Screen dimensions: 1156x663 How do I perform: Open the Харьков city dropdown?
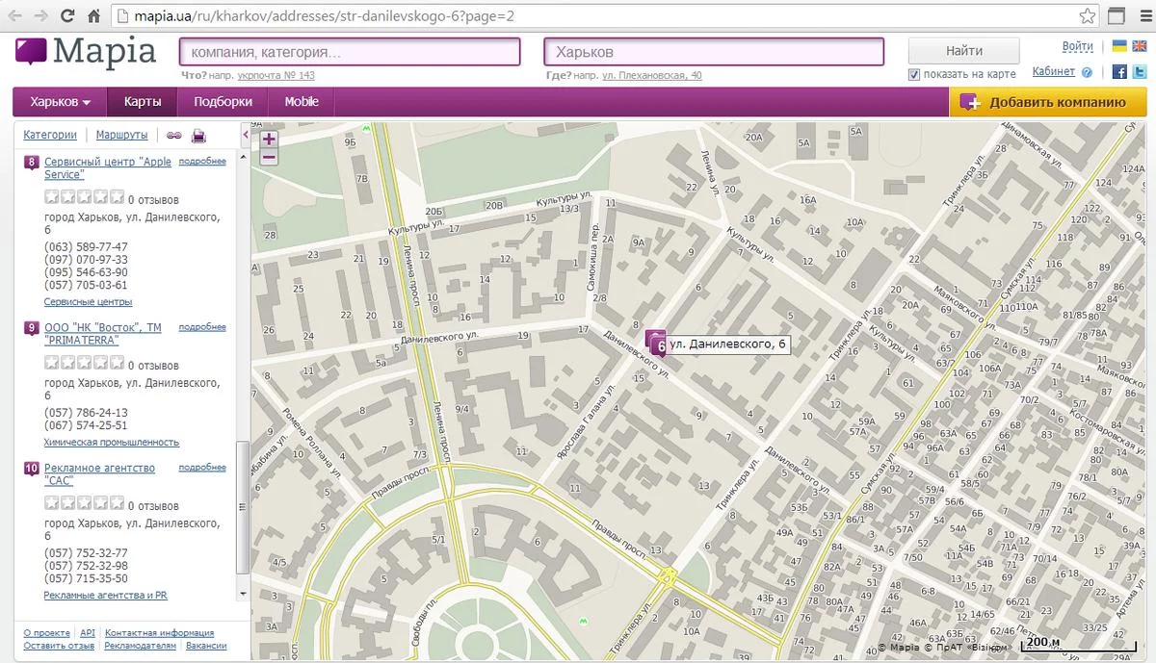pos(60,102)
